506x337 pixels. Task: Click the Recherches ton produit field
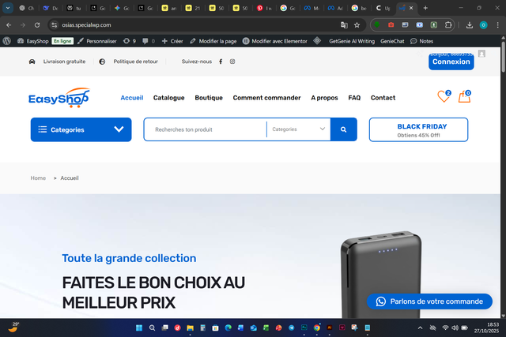point(206,129)
